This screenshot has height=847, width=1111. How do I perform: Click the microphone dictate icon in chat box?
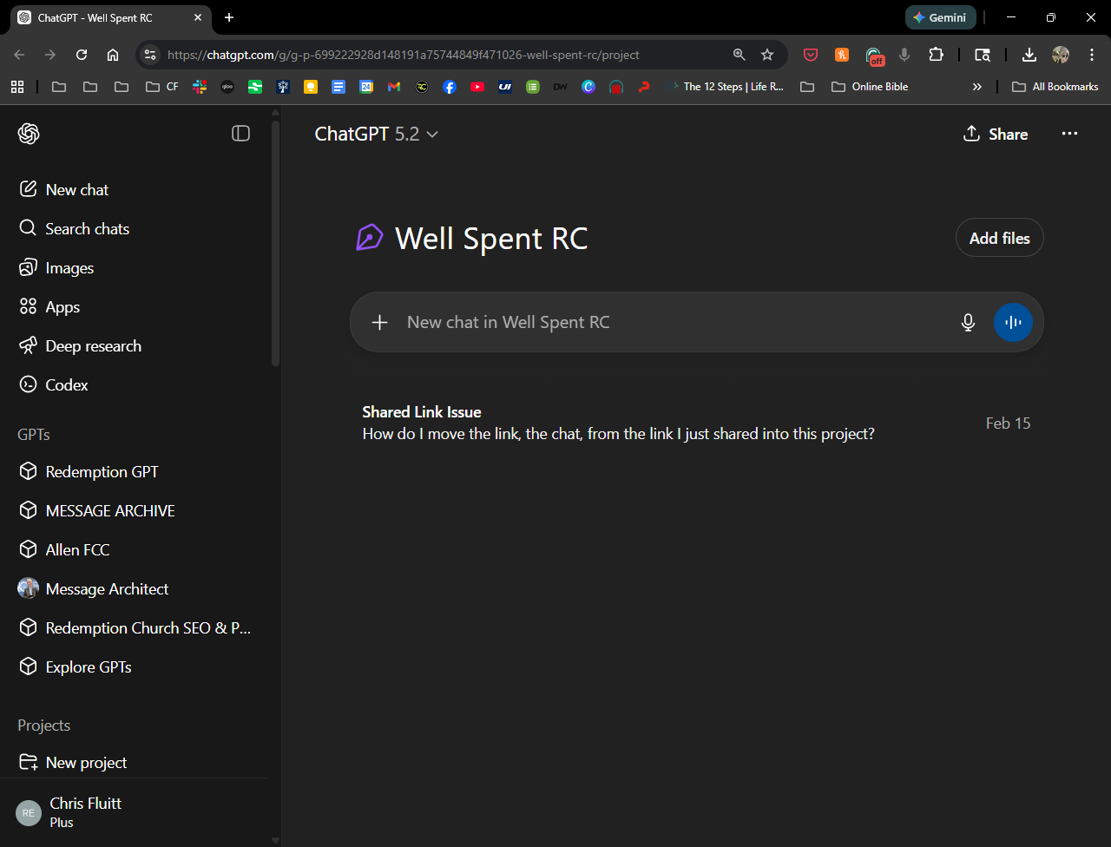(x=969, y=323)
